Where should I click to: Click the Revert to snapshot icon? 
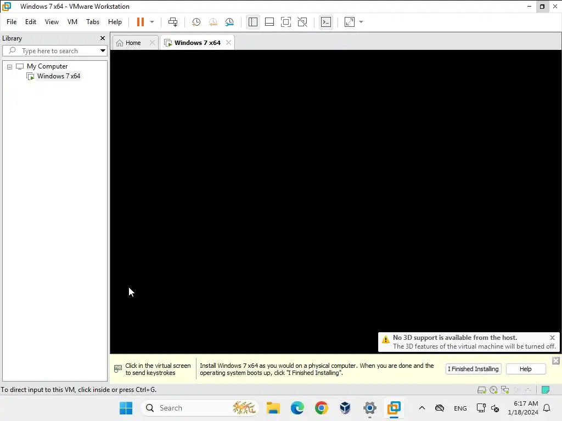coord(213,22)
